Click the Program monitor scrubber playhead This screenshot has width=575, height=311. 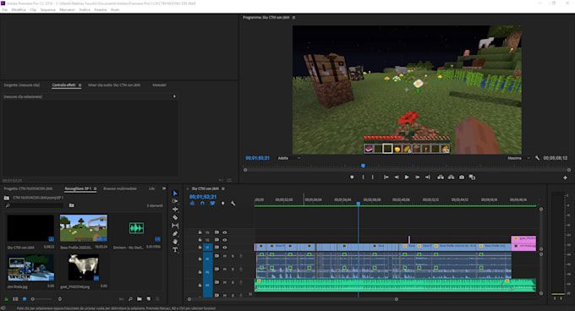pos(363,166)
